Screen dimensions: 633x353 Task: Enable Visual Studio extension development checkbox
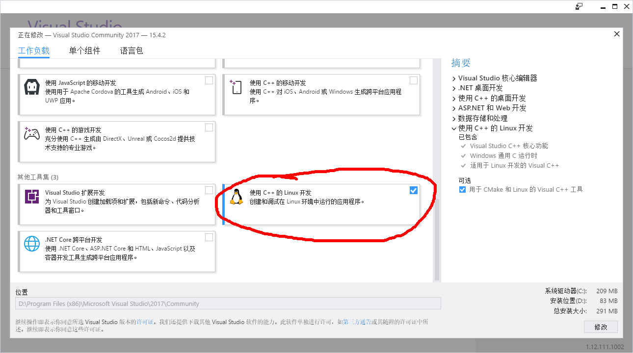tap(209, 190)
